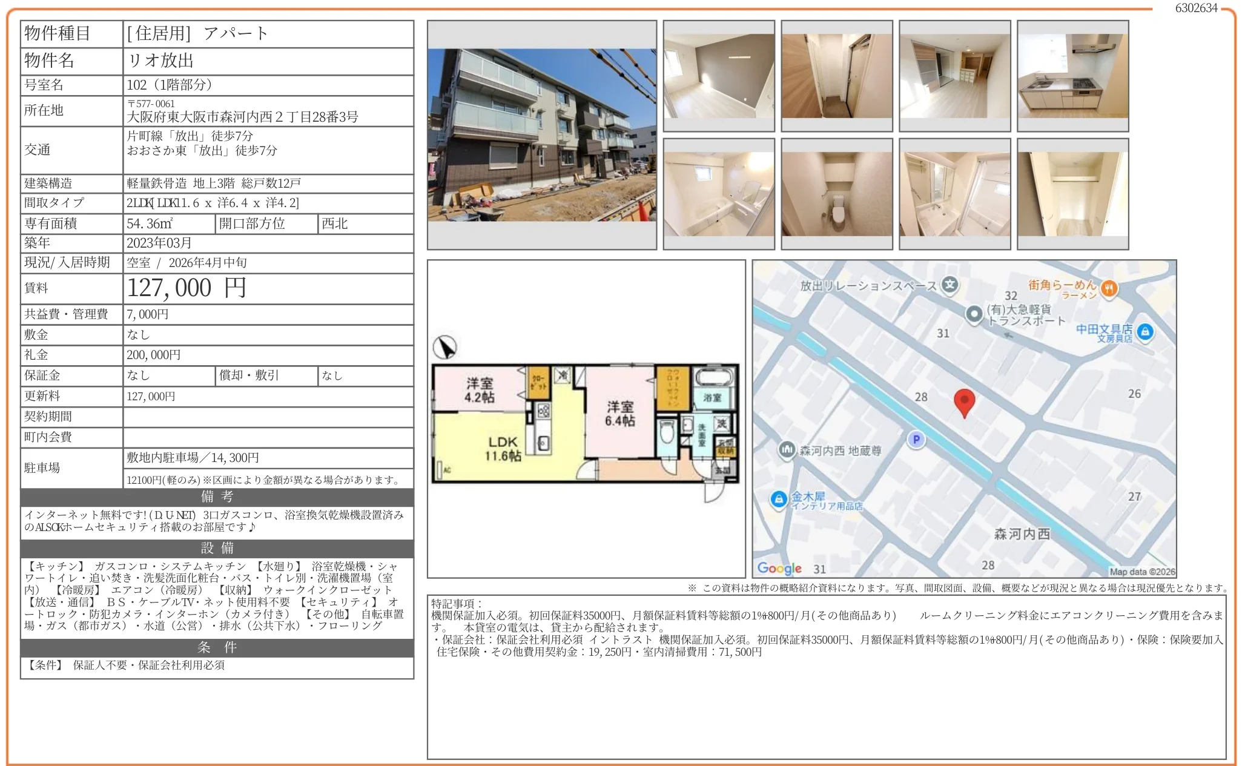Click the 放出リレーションスペース marker icon

click(950, 285)
